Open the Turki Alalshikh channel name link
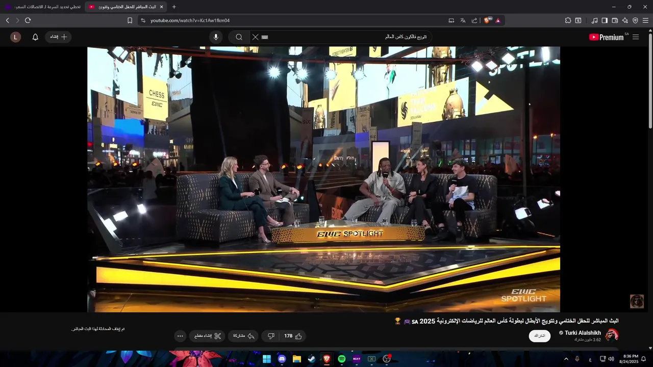Image resolution: width=653 pixels, height=367 pixels. pos(583,333)
